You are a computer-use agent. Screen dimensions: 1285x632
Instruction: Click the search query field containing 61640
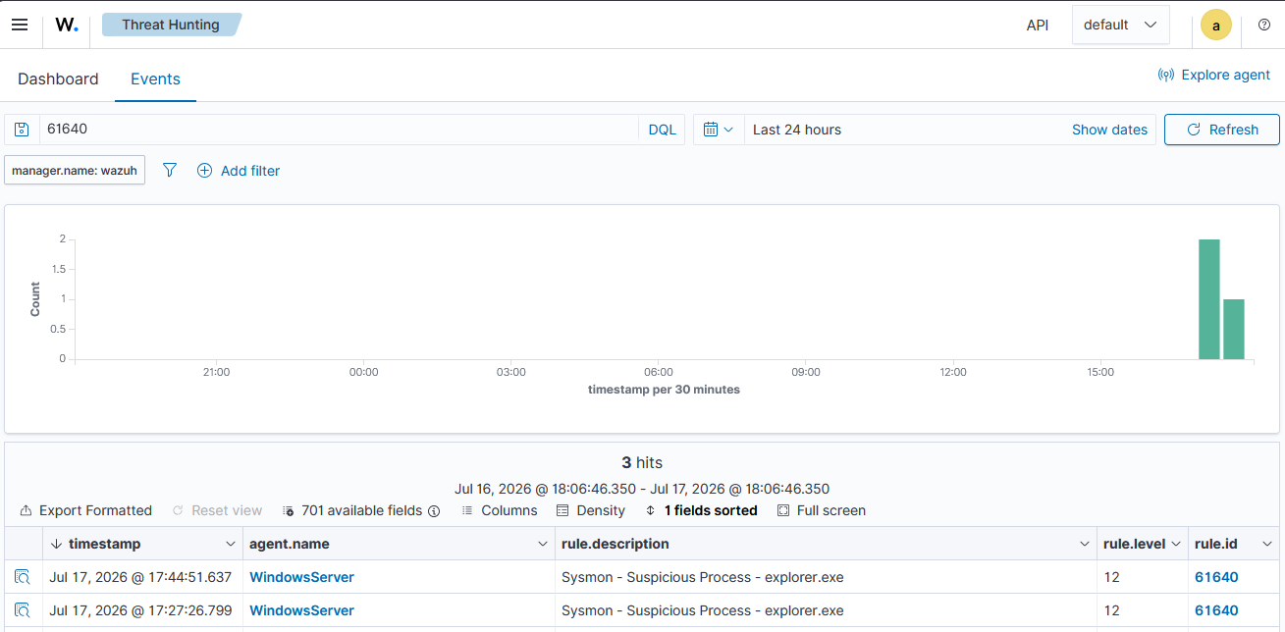[340, 130]
